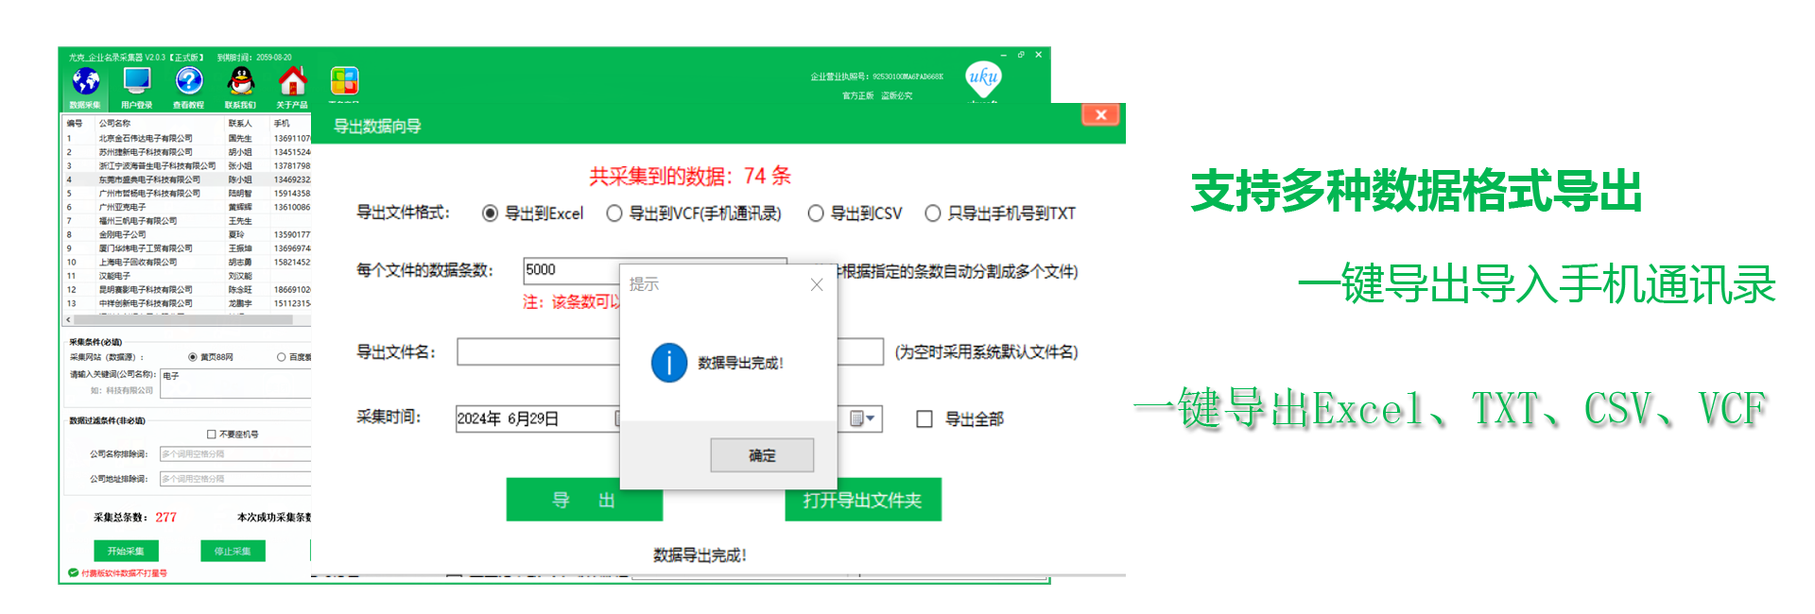Viewport: 1815px width, 614px height.
Task: Click the 用户登录 monitor icon
Action: click(x=137, y=82)
